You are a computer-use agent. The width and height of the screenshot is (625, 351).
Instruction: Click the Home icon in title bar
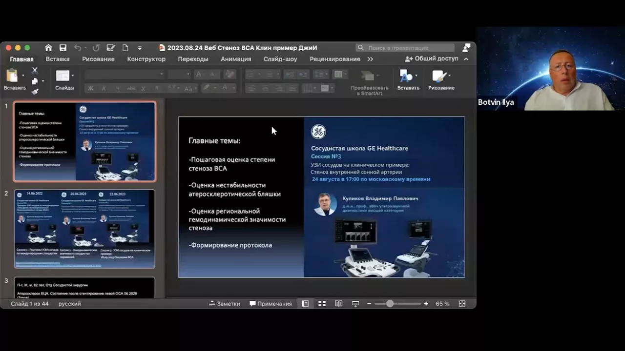pos(48,48)
